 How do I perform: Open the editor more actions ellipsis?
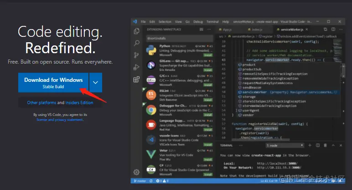coord(341,29)
